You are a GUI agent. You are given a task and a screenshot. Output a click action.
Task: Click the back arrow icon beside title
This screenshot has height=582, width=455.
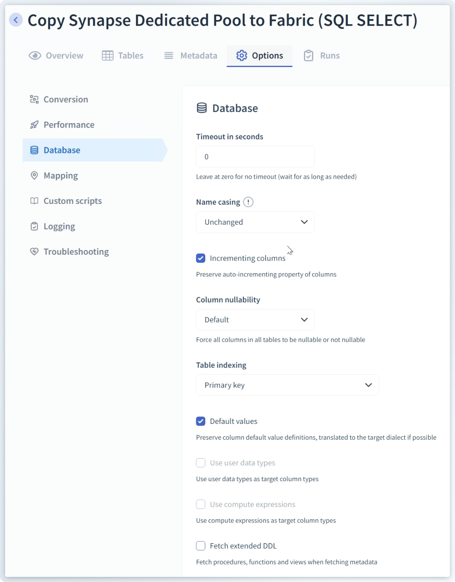point(16,20)
